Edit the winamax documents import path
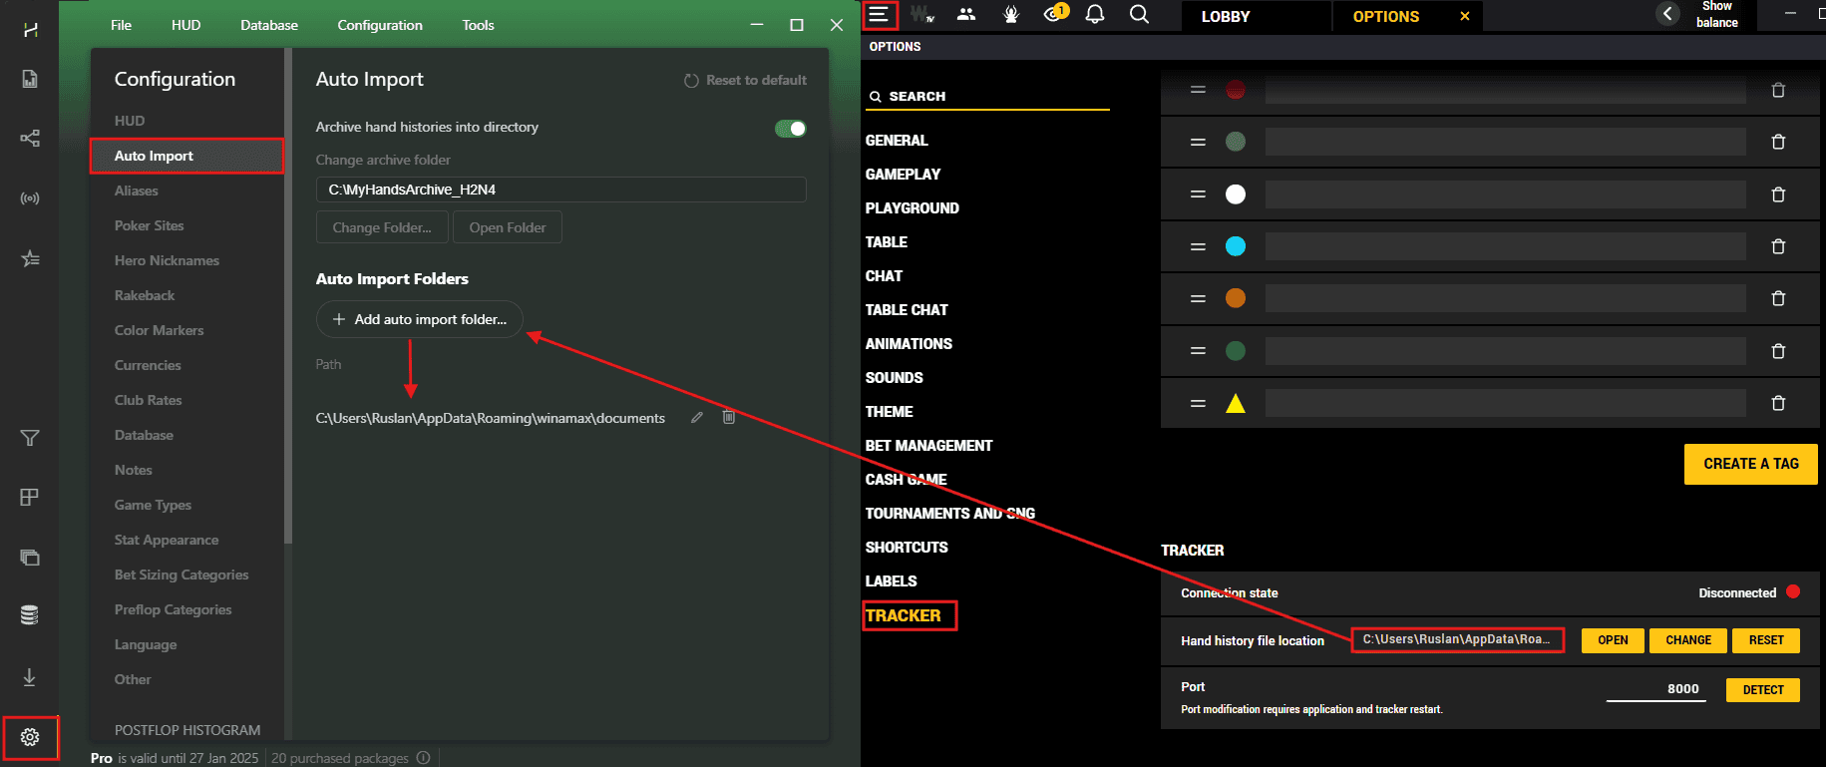 (697, 417)
